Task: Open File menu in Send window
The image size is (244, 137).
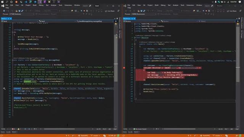Action: pos(7,5)
